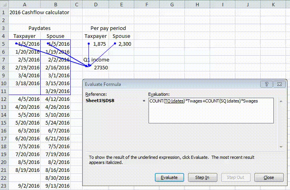Viewport: 290px width, 190px height.
Task: Click scroll down arrow in Evaluation panel
Action: (x=281, y=147)
